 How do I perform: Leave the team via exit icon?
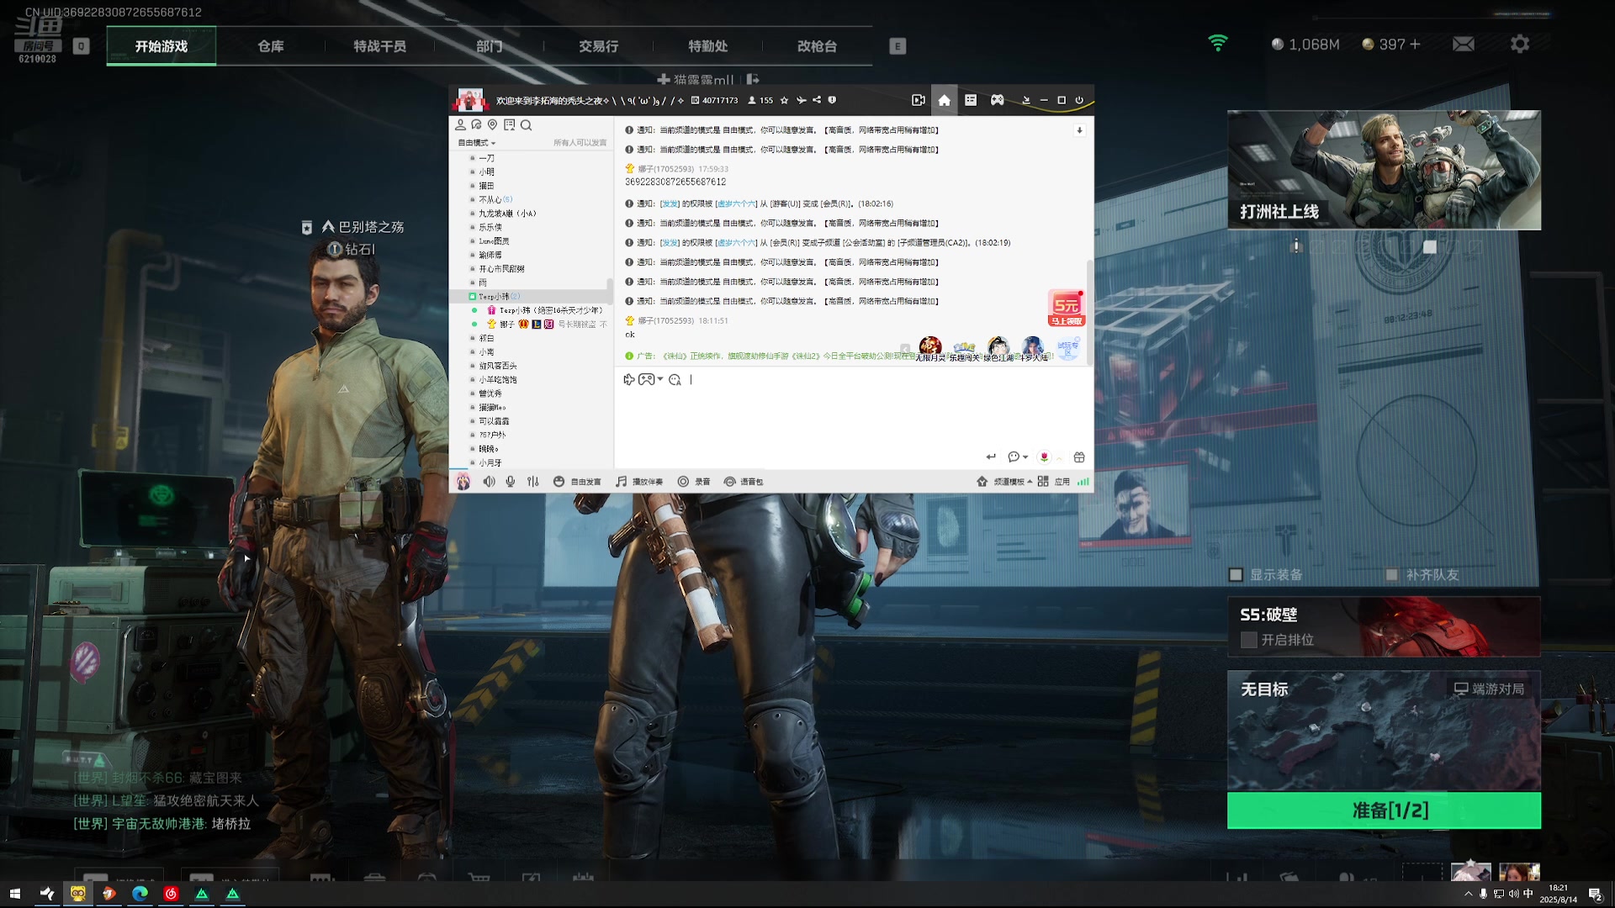pos(753,79)
